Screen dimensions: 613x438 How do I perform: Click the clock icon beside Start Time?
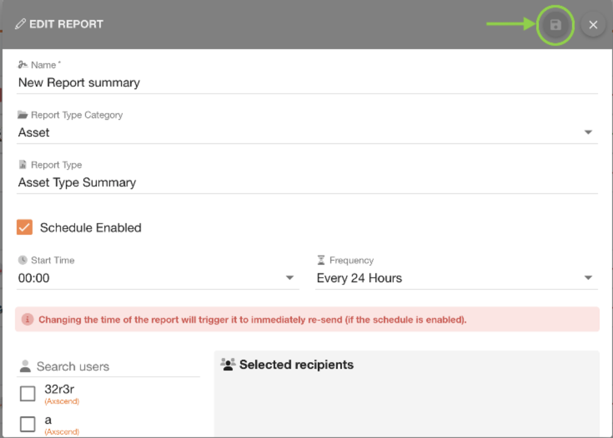[24, 259]
